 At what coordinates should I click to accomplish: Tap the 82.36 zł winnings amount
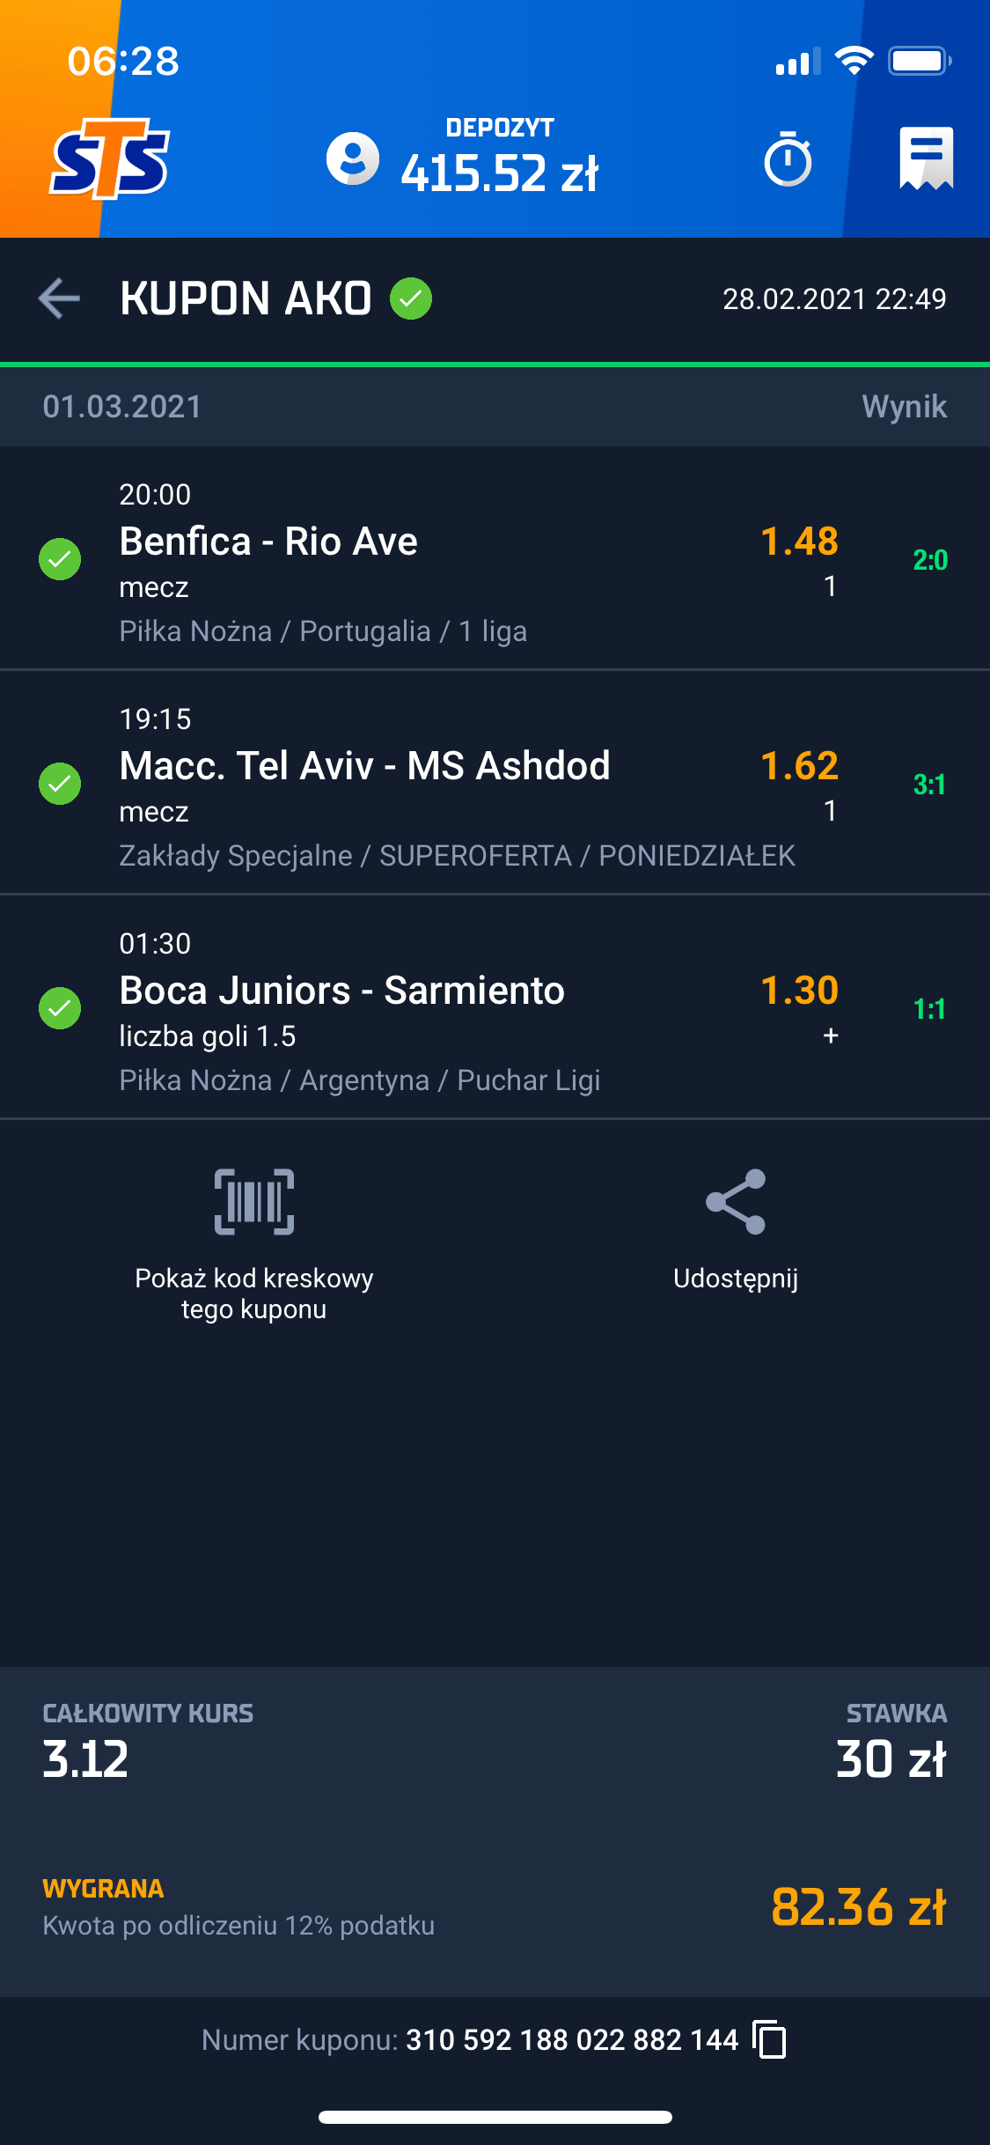(x=858, y=1907)
